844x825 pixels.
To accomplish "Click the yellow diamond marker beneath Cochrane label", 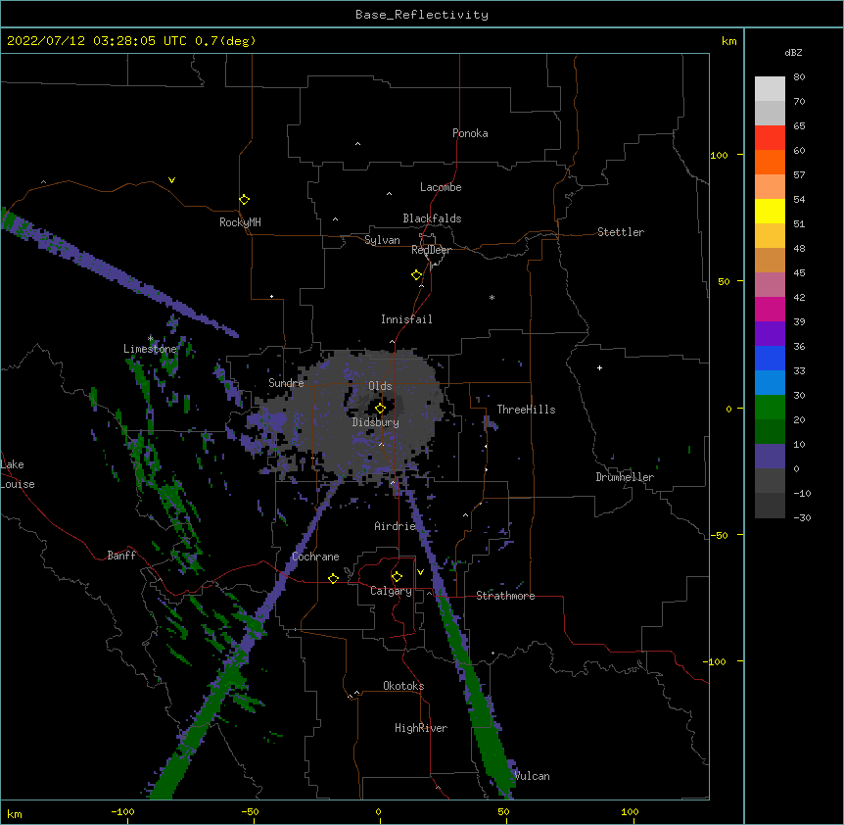I will tap(333, 578).
